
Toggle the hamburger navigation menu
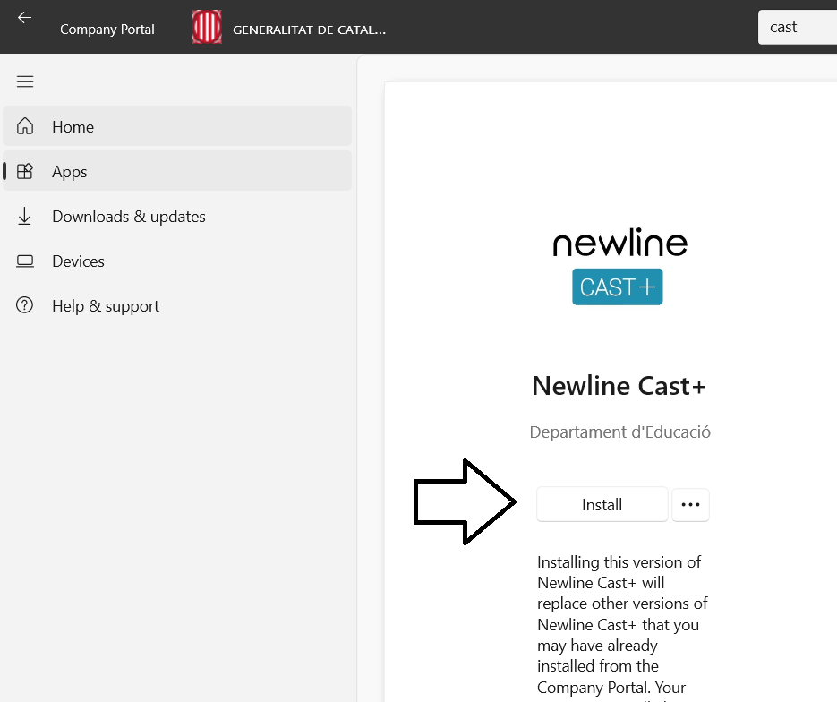click(25, 81)
